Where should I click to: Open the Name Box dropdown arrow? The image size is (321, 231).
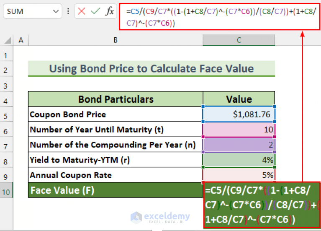point(56,11)
